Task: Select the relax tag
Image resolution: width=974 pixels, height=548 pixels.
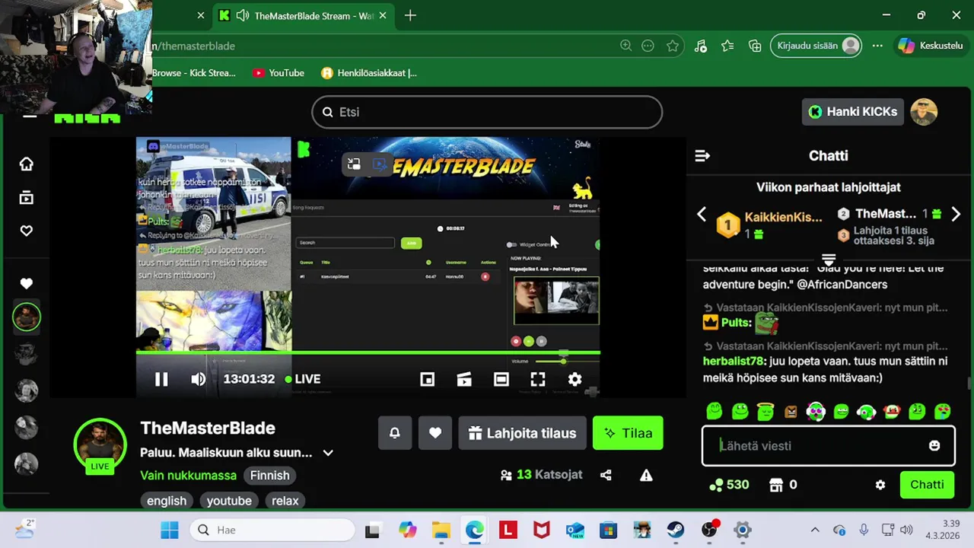Action: (285, 501)
